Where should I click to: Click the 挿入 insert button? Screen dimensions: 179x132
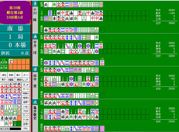point(18,75)
